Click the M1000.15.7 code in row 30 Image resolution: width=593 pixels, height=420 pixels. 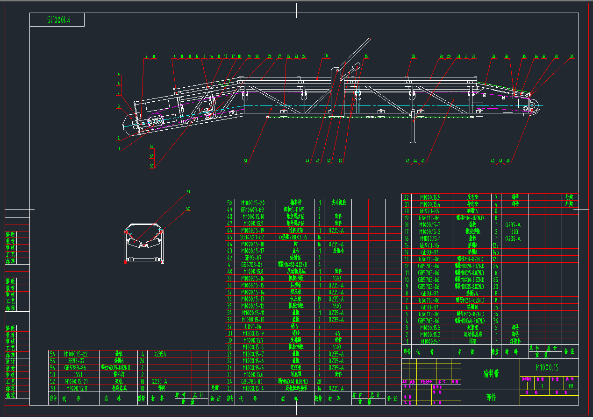click(253, 340)
